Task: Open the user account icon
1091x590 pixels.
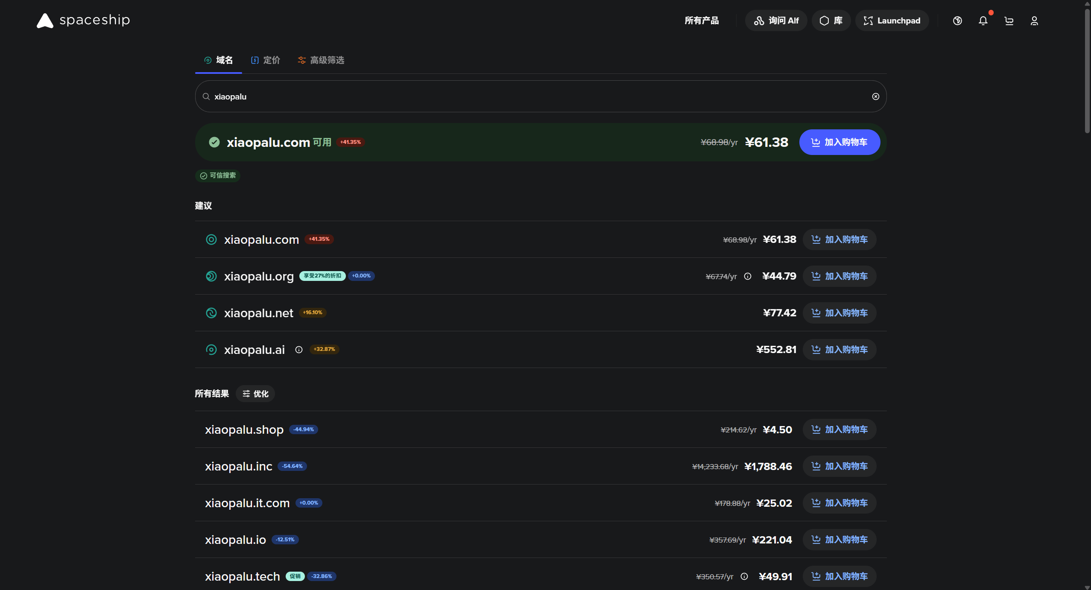Action: (x=1034, y=20)
